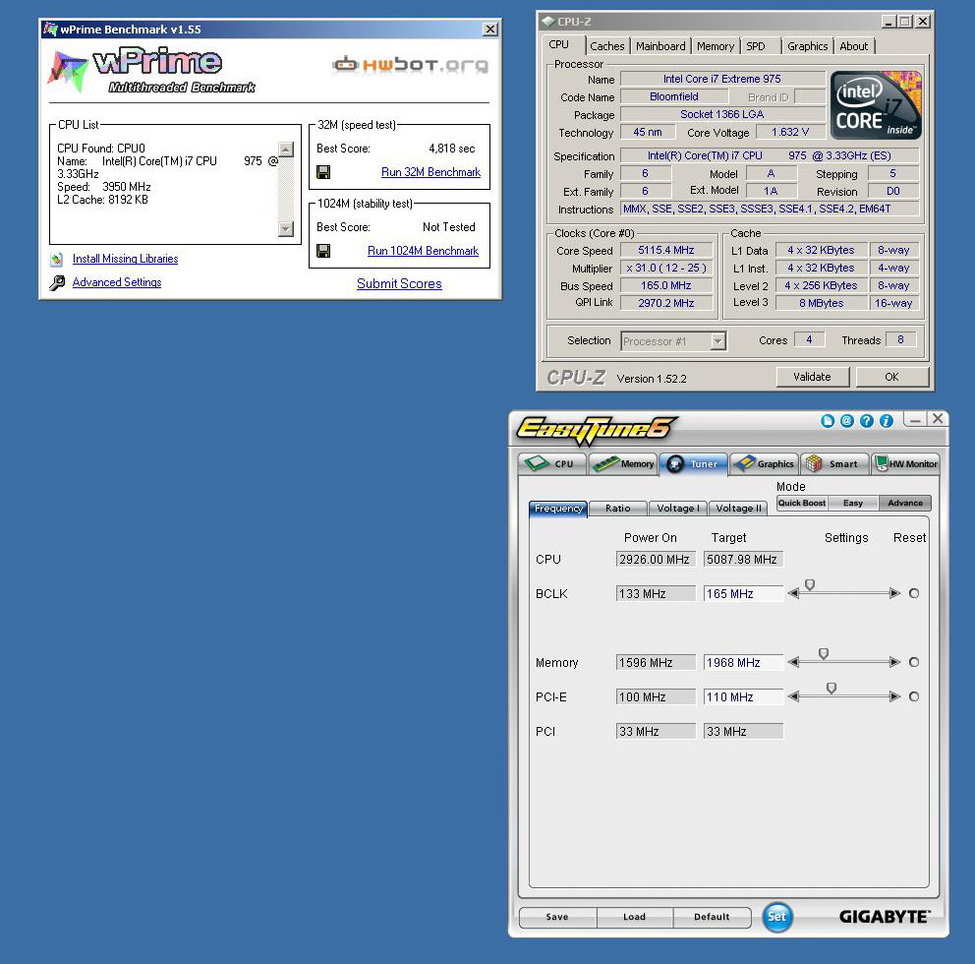975x964 pixels.
Task: Click the first round blue icon in EasyTune6 header
Action: pos(827,421)
